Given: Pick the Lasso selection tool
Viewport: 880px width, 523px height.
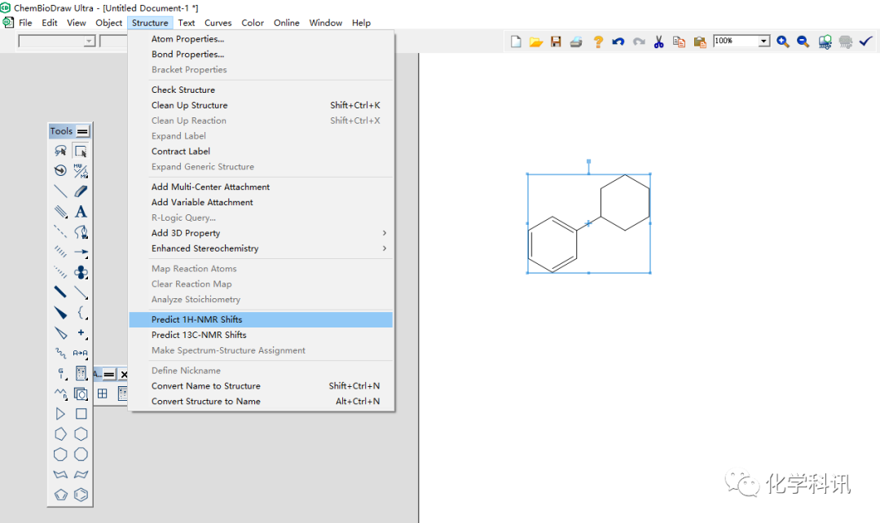Looking at the screenshot, I should coord(60,151).
